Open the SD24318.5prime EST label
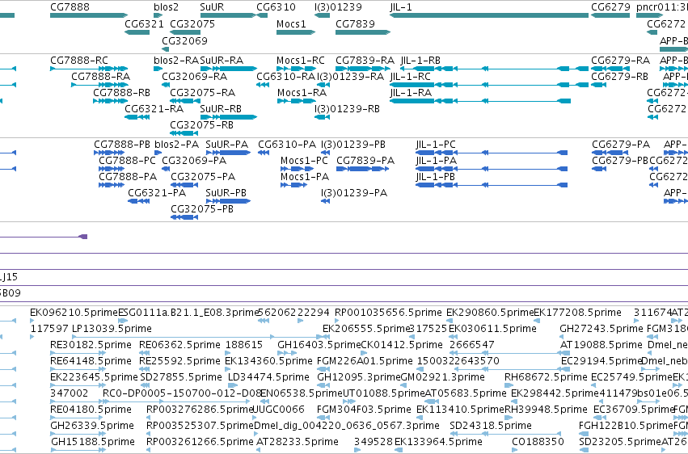The image size is (688, 454). [491, 426]
